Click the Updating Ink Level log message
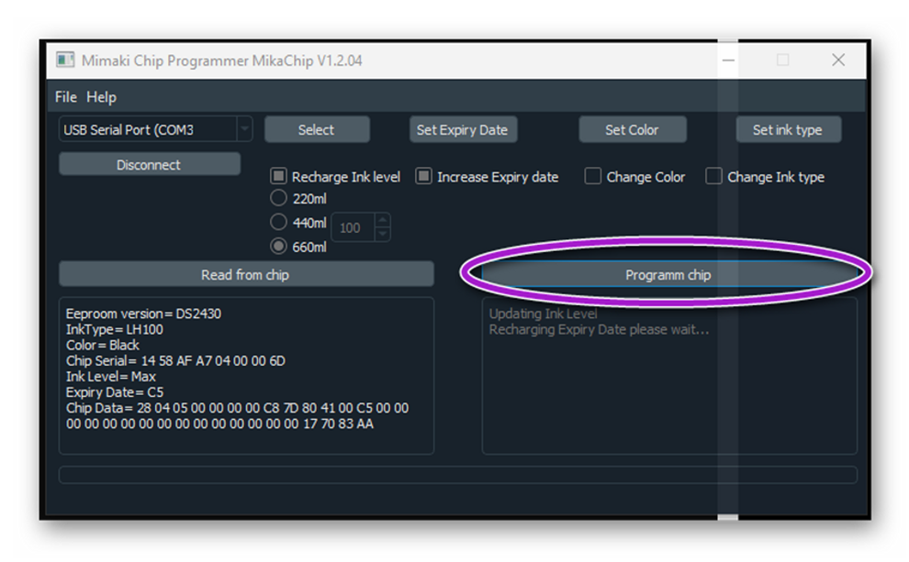Viewport: 909px width, 562px height. point(544,314)
